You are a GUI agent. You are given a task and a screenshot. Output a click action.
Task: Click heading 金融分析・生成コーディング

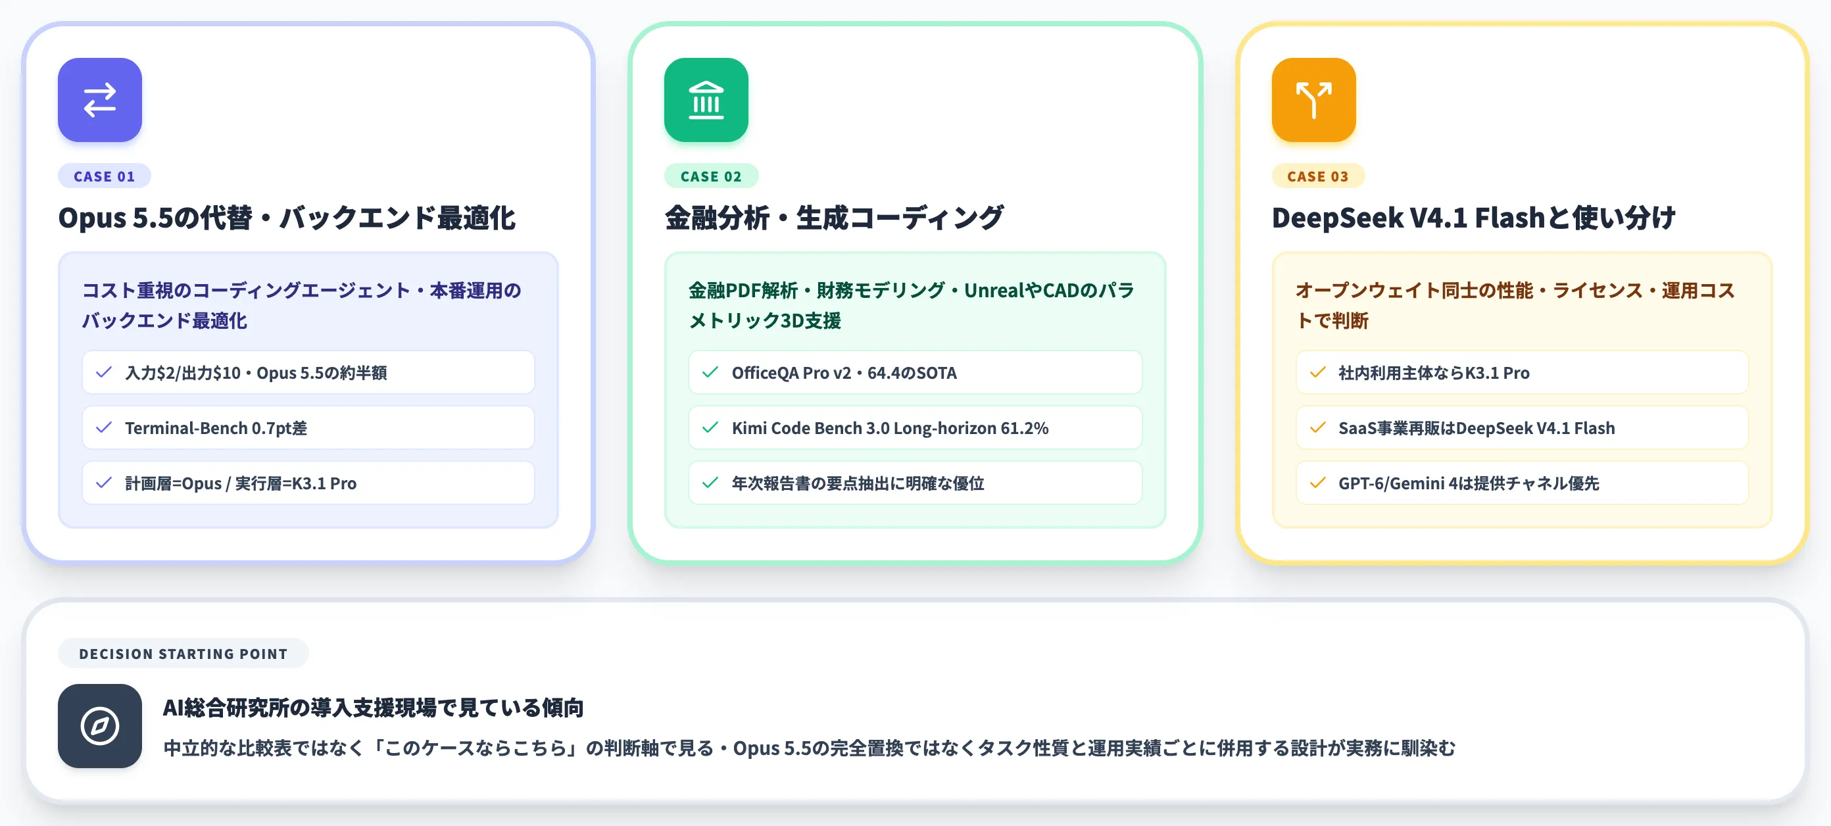click(835, 218)
